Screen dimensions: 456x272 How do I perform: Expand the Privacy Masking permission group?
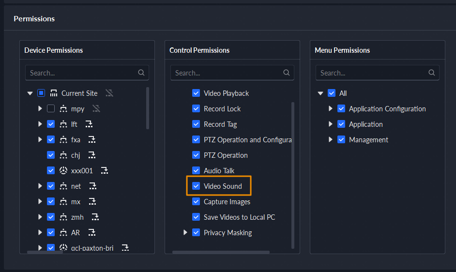pos(185,233)
